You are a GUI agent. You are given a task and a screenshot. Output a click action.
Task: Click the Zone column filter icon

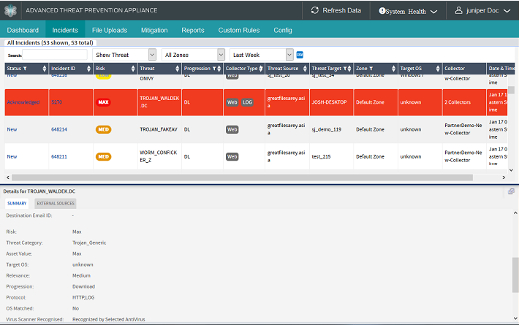click(x=372, y=69)
